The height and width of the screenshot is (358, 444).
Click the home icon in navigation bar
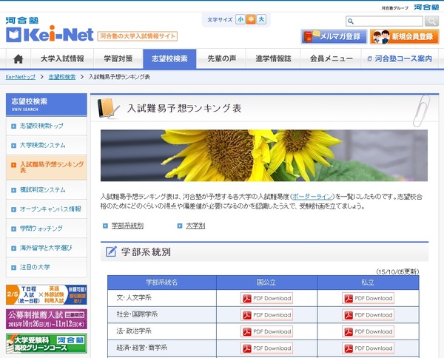click(18, 59)
